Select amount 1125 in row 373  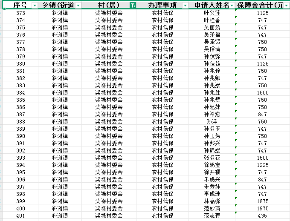(x=262, y=13)
